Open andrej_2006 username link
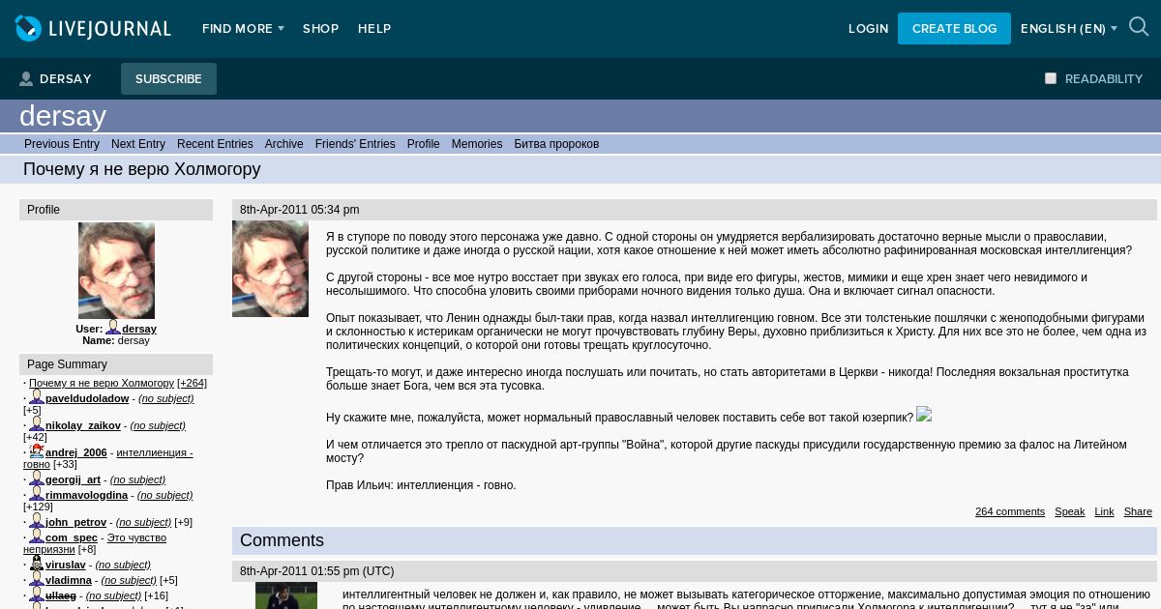Screen dimensions: 1161x609 76,452
